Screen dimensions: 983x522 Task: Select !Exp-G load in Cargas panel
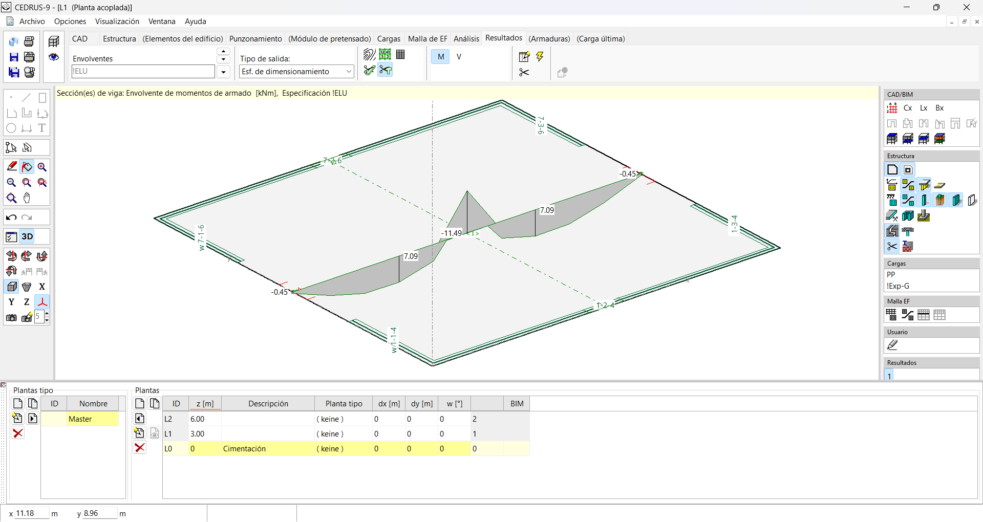point(898,286)
